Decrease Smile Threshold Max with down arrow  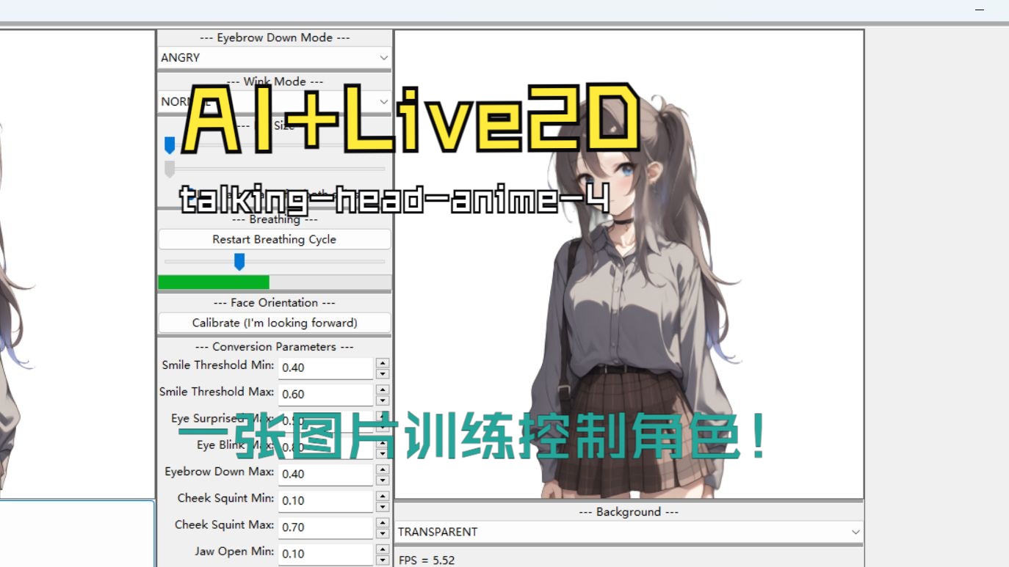(382, 400)
